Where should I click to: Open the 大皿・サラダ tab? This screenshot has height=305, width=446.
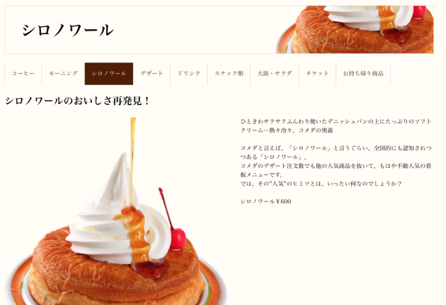[x=275, y=74]
